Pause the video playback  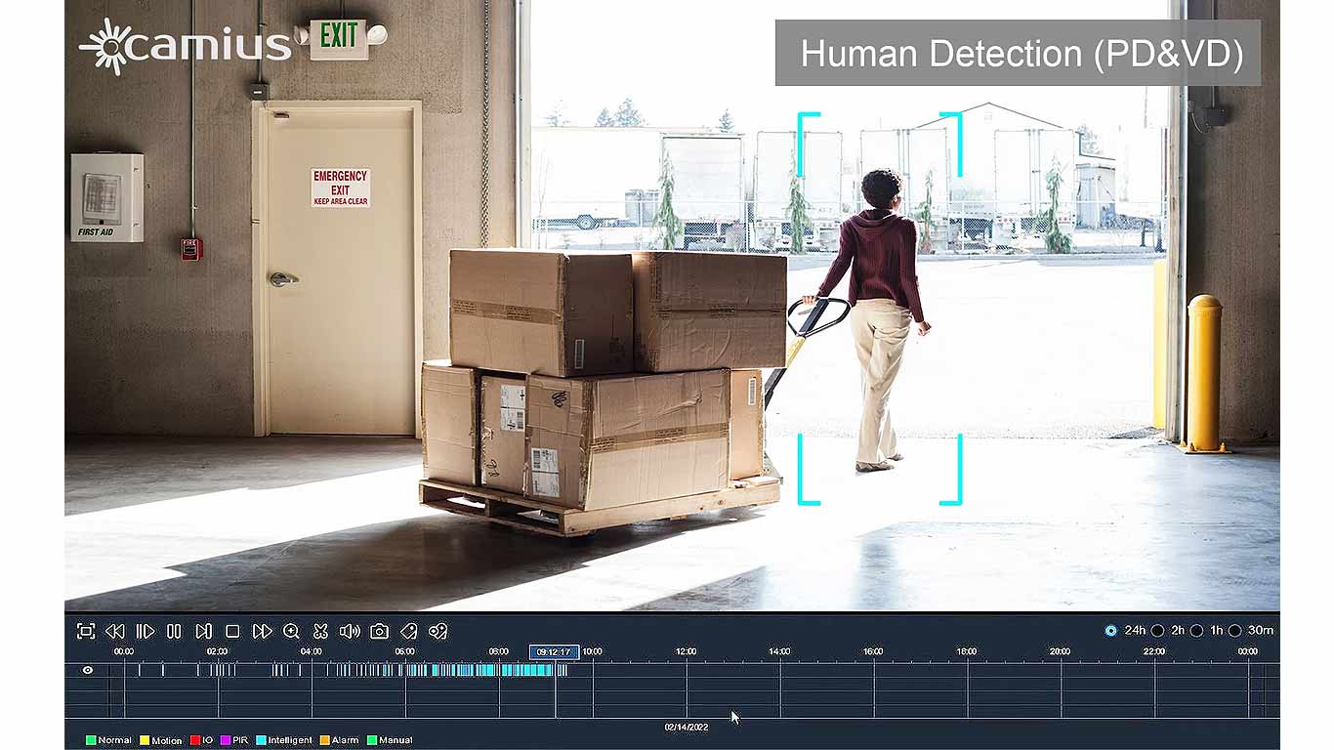(174, 632)
